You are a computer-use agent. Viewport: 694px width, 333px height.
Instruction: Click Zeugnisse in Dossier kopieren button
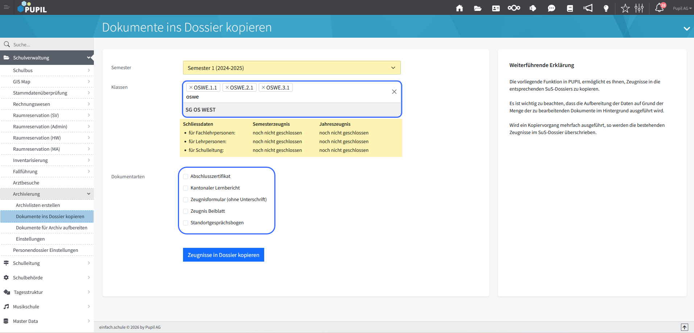[223, 255]
